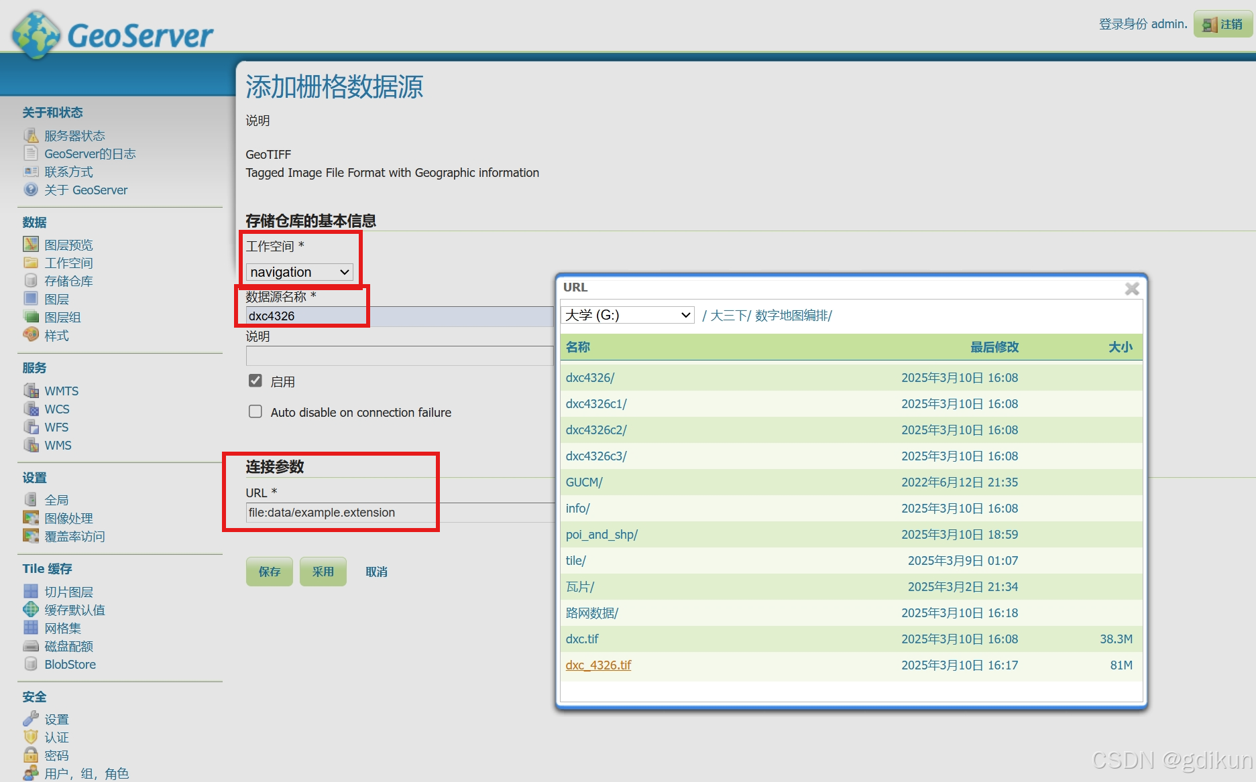
Task: Click the 样式 palette icon
Action: tap(31, 335)
